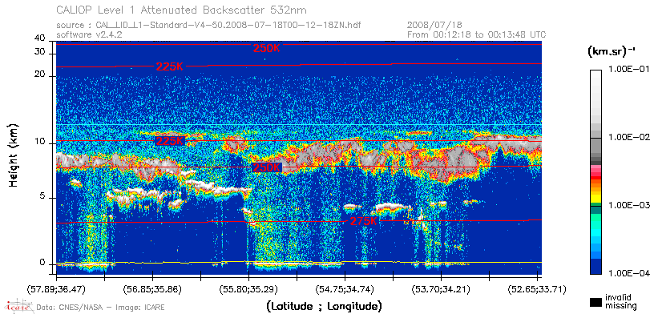Screen dimensions: 650x314
Task: Click the 'Data: CNES/NASA - Image: ICARE' credit text
Action: (x=101, y=308)
